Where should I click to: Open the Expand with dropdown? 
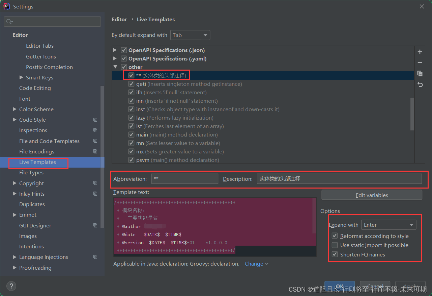(x=388, y=224)
